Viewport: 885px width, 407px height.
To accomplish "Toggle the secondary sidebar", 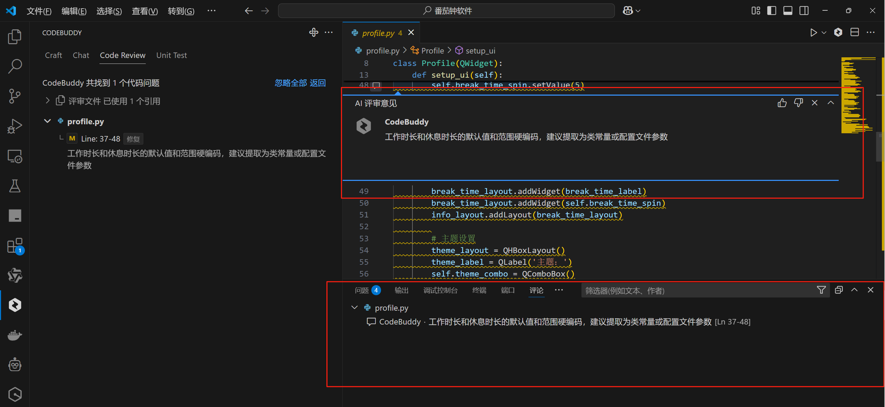I will (804, 10).
